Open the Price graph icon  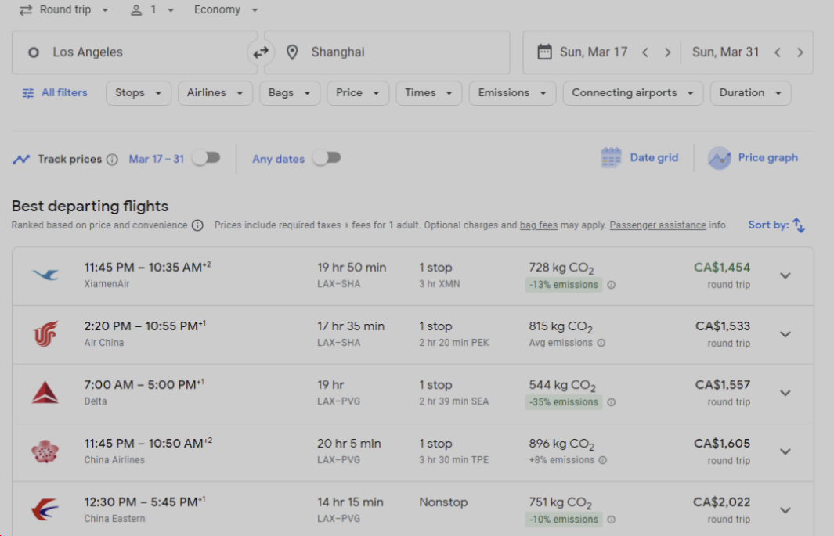[x=719, y=158]
